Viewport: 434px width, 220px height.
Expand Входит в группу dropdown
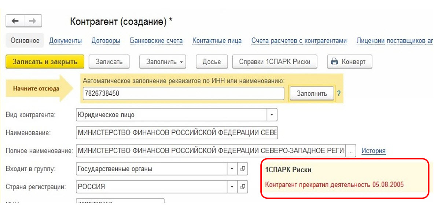click(232, 169)
